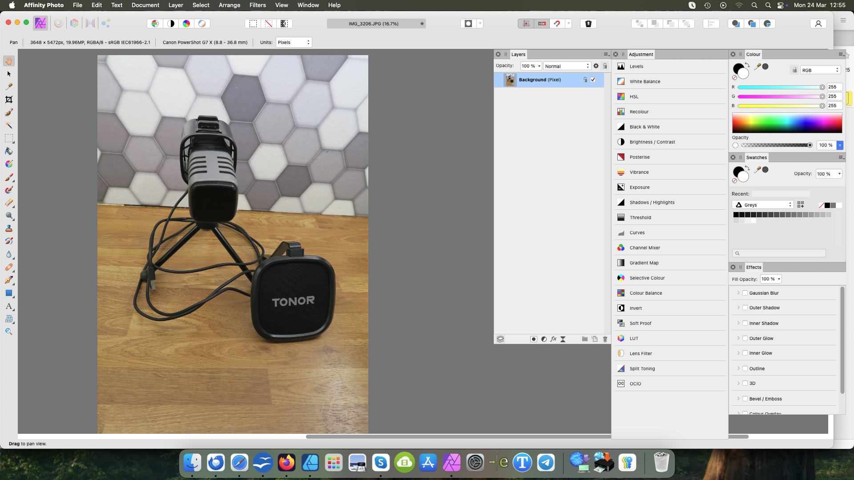Click the Swatches search field

pos(779,253)
